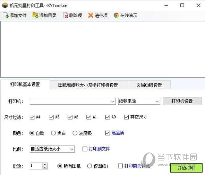Toggle the Other Sizes (其它尺寸) checkbox
The height and width of the screenshot is (175, 205).
point(126,117)
